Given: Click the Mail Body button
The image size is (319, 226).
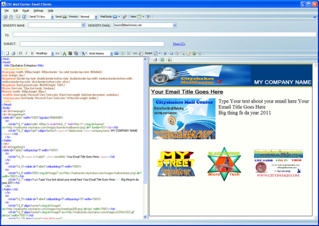Looking at the screenshot, I should [x=109, y=17].
